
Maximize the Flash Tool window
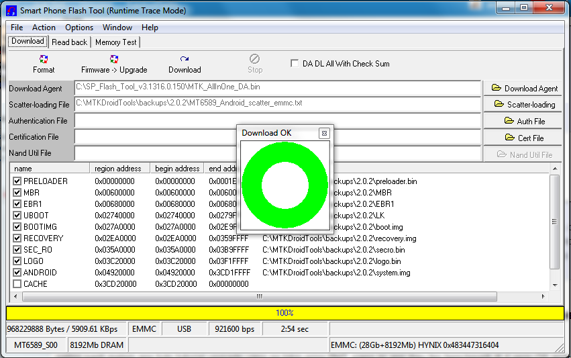coord(523,7)
